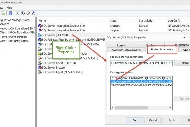190x127 pixels.
Task: Sort by the Start Mode column header
Action: (x=146, y=21)
